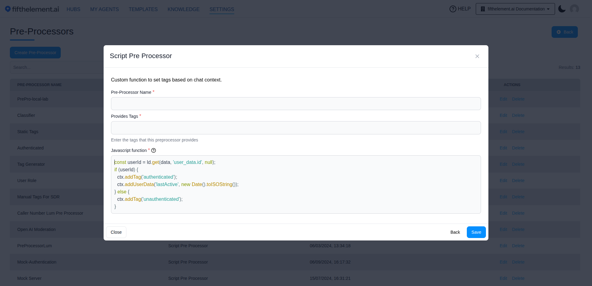This screenshot has height=286, width=592.
Task: Save the script pre processor
Action: pos(476,232)
